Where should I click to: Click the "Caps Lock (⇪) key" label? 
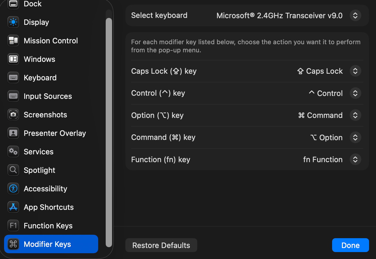pos(164,71)
